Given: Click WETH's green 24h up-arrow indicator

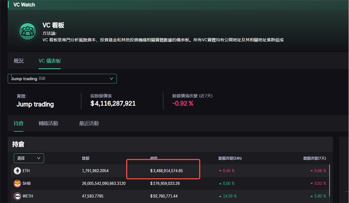Looking at the screenshot, I should (x=220, y=196).
